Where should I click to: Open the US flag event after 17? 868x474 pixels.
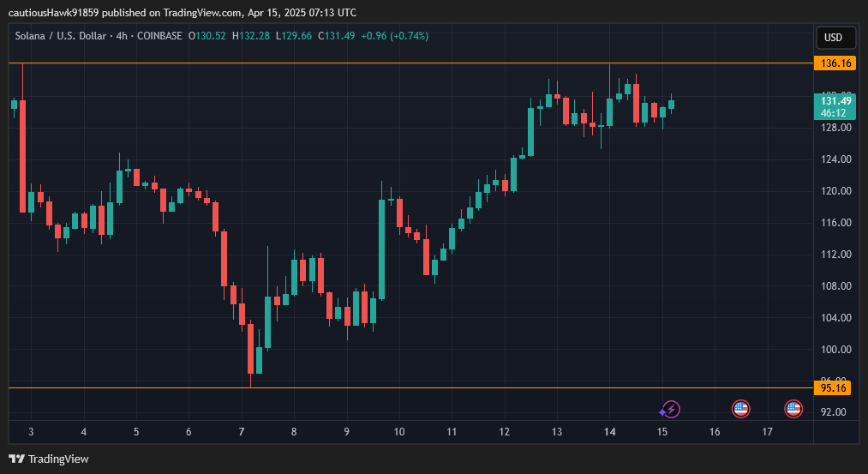tap(793, 409)
